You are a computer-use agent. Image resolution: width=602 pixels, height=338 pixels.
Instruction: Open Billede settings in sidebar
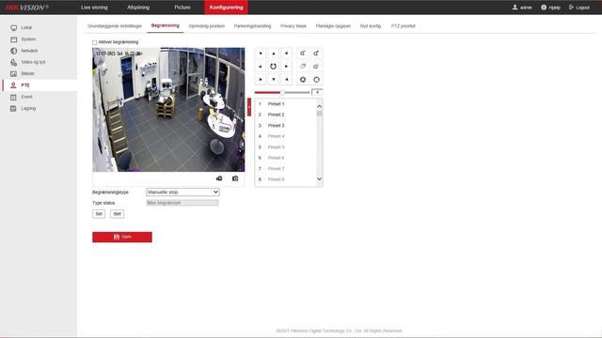point(27,73)
